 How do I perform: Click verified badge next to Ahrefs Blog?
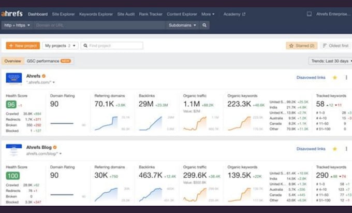pyautogui.click(x=55, y=147)
